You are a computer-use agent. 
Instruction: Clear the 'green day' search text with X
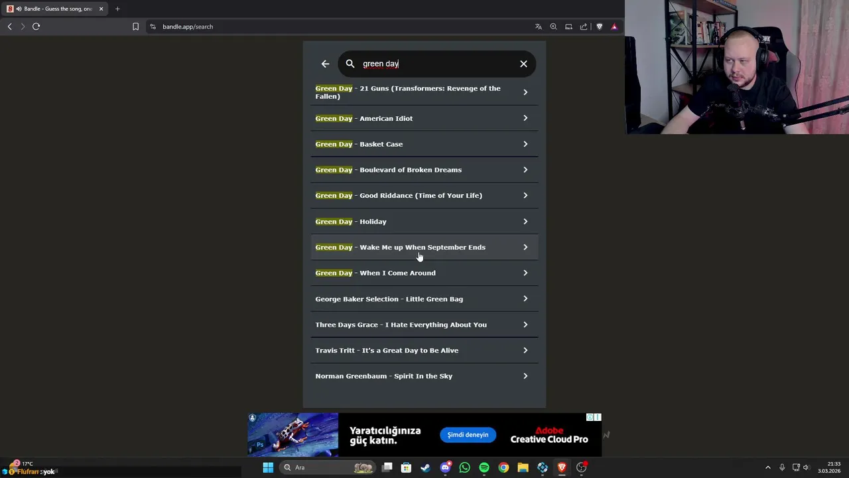523,64
